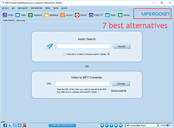Click the Convert button next to URL field
174x128 pixels.
click(x=121, y=84)
